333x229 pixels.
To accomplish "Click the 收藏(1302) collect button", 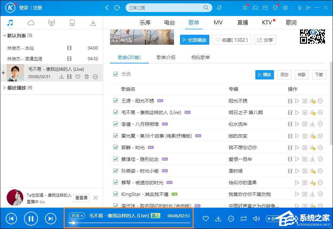I will (x=231, y=40).
